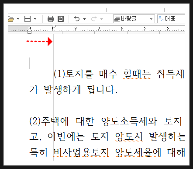The image size is (193, 169).
Task: Expand the open folder dropdown arrow
Action: click(18, 19)
